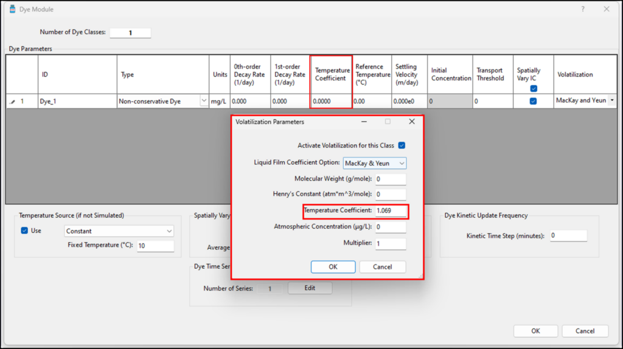Viewport: 623px width, 349px height.
Task: Select the Henry's Constant input field
Action: 390,195
